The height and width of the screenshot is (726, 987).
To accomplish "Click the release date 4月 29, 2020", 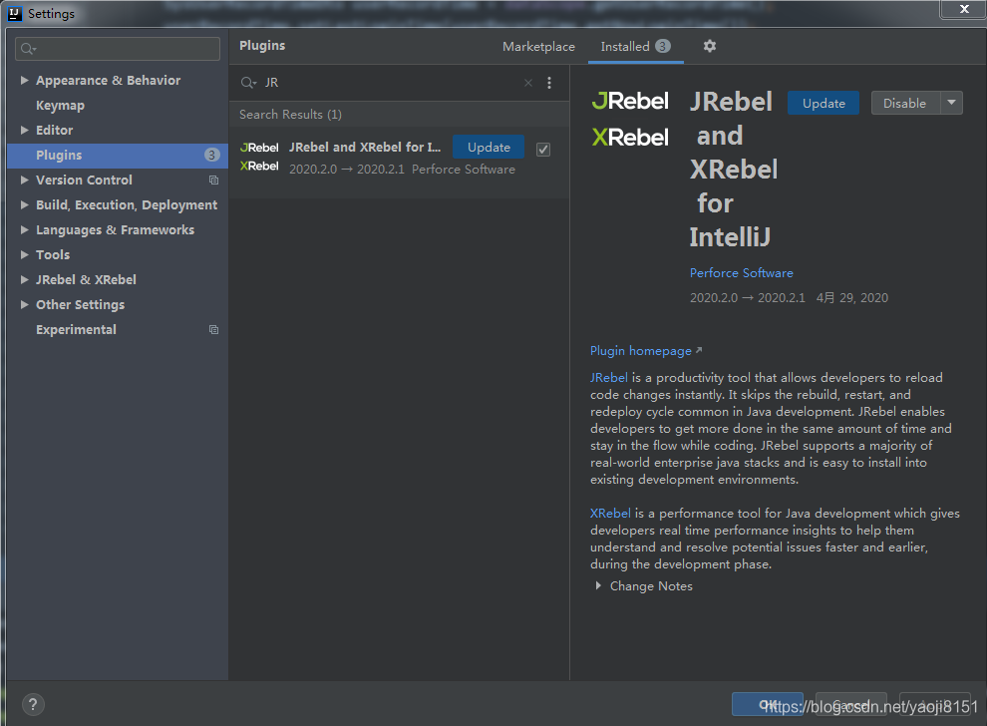I will coord(852,298).
